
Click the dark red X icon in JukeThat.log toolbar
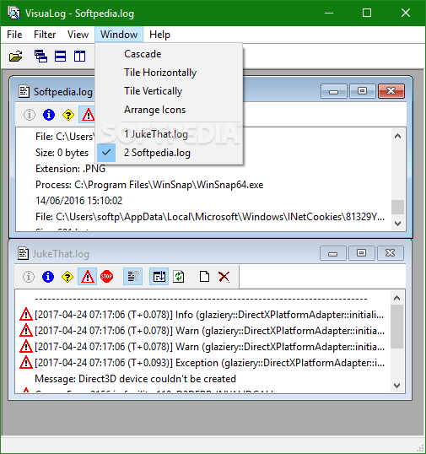(x=224, y=277)
